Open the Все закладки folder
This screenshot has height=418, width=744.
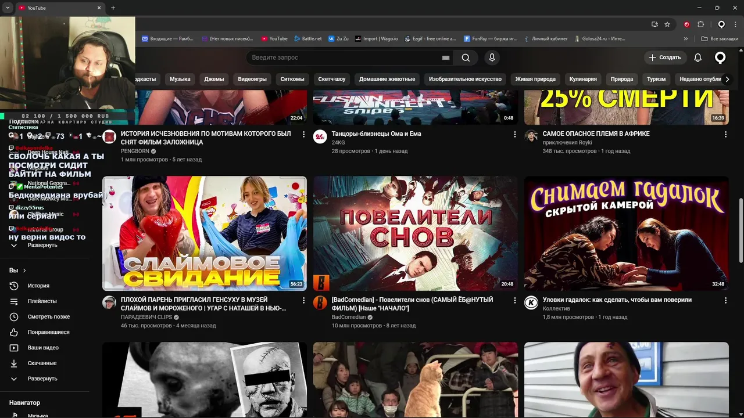(x=720, y=39)
